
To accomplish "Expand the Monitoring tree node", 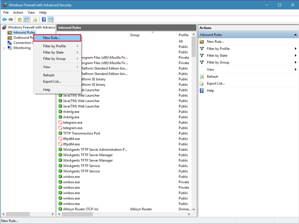I will click(4, 48).
